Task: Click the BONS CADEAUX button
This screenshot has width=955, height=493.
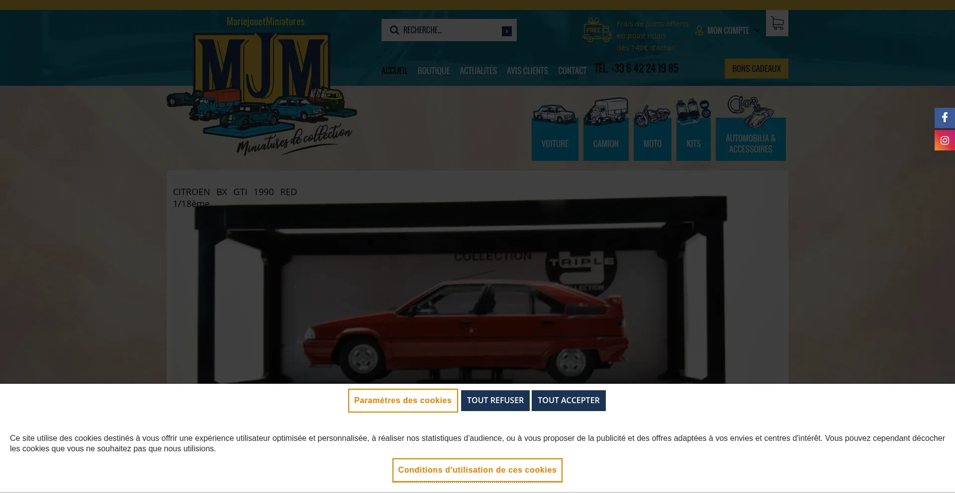Action: tap(757, 69)
